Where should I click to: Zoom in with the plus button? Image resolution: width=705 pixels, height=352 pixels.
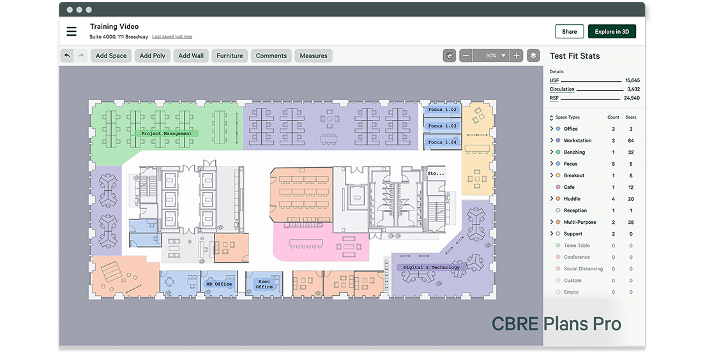[x=517, y=56]
